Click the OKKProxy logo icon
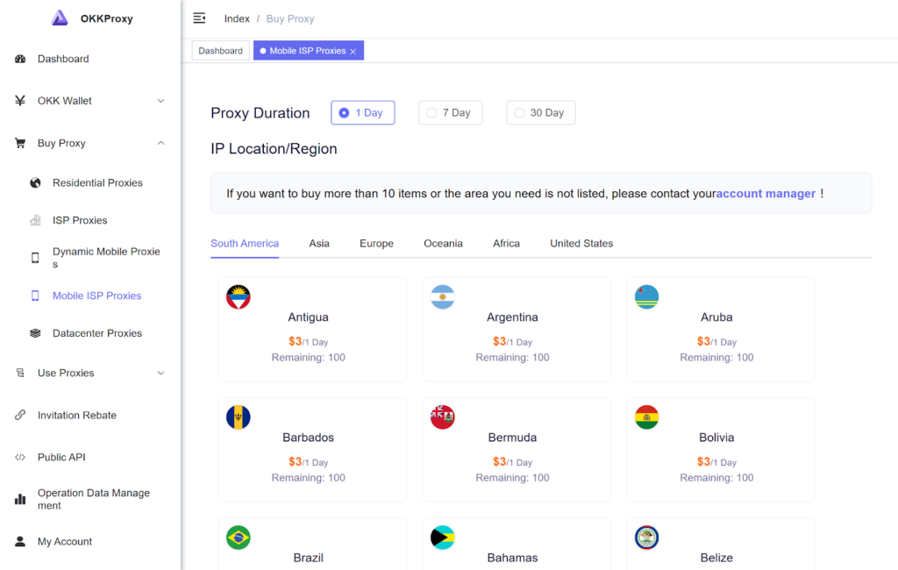This screenshot has height=570, width=898. [x=60, y=18]
